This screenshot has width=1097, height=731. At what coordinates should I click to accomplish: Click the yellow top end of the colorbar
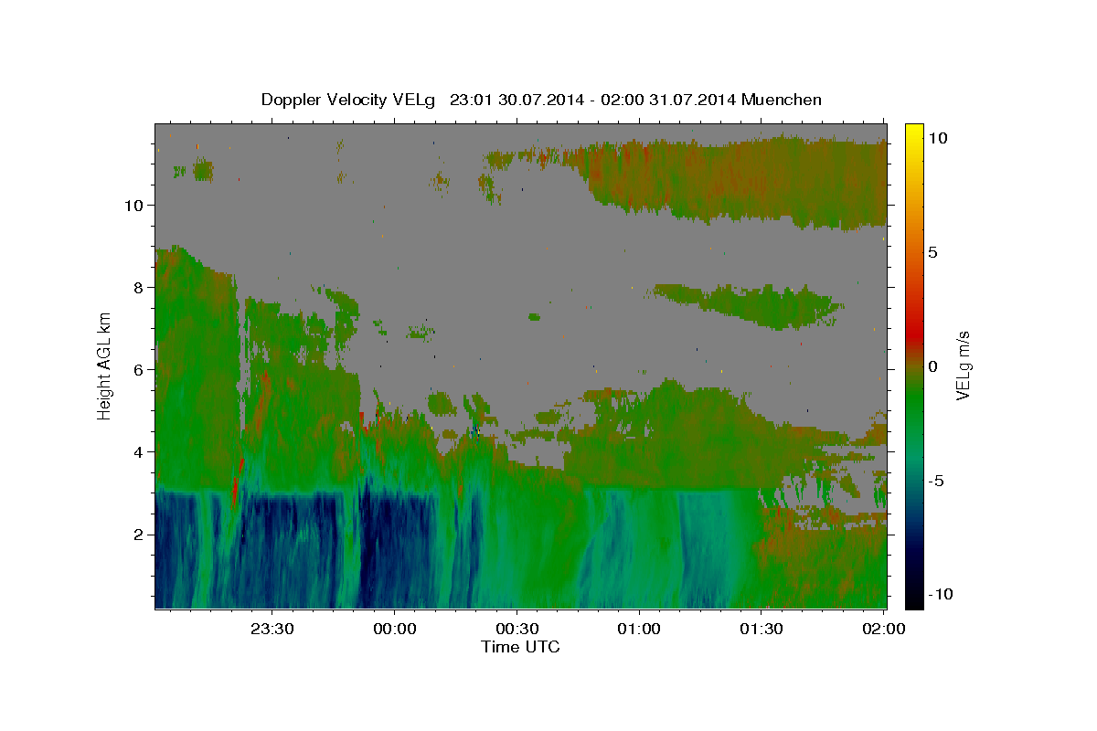(914, 130)
